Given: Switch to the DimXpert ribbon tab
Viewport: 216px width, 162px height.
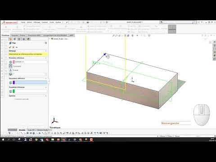Looking at the screenshot, I should point(34,36).
